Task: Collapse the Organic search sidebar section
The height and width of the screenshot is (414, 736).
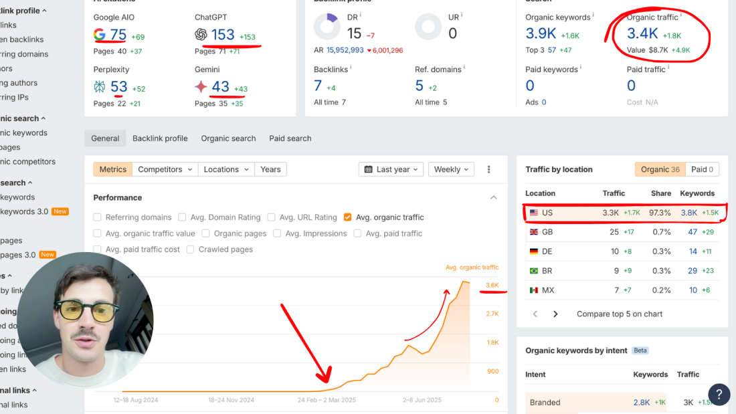Action: click(43, 118)
